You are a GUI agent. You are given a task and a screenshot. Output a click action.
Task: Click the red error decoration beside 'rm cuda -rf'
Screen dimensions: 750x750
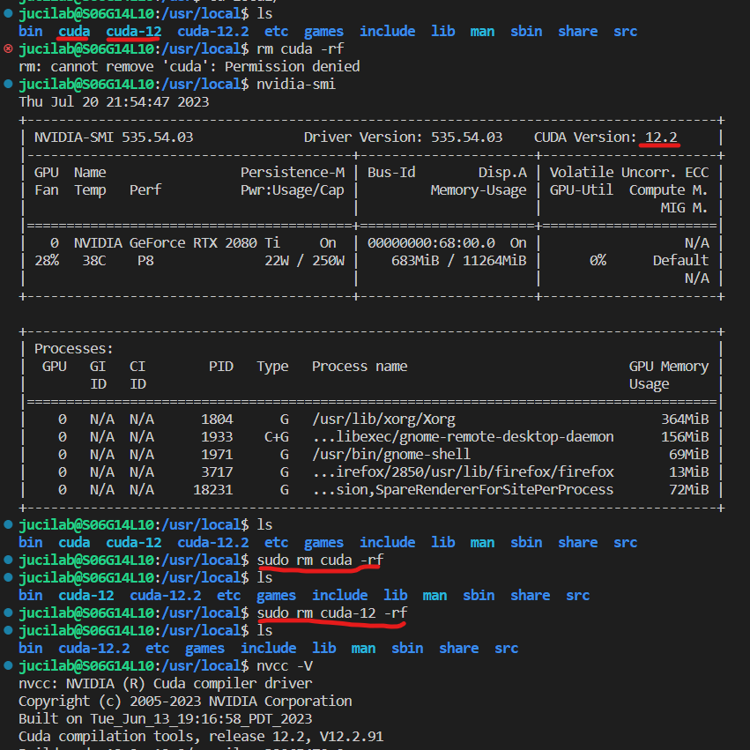[8, 48]
